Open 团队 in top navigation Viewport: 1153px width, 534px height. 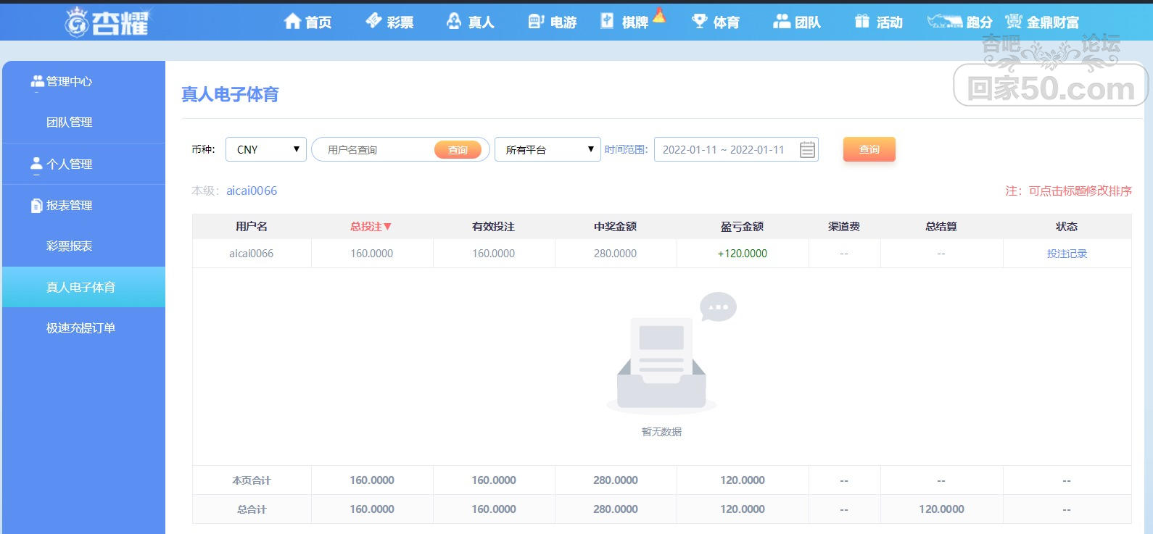click(x=796, y=22)
